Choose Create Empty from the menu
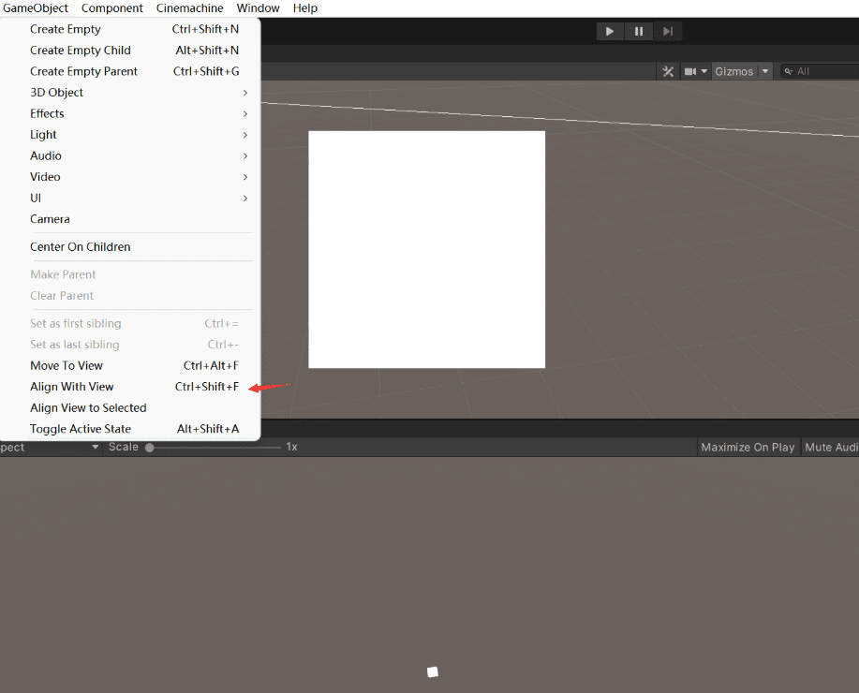859x693 pixels. point(66,29)
